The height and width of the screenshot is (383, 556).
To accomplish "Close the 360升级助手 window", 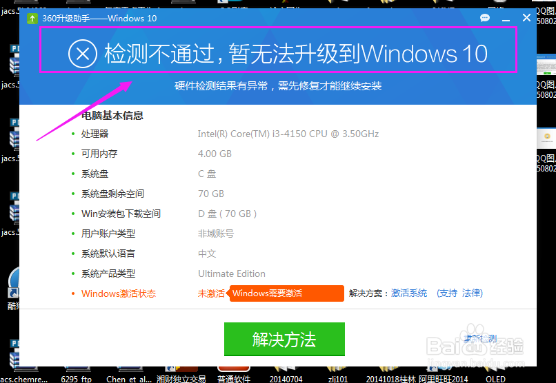I will pyautogui.click(x=526, y=17).
